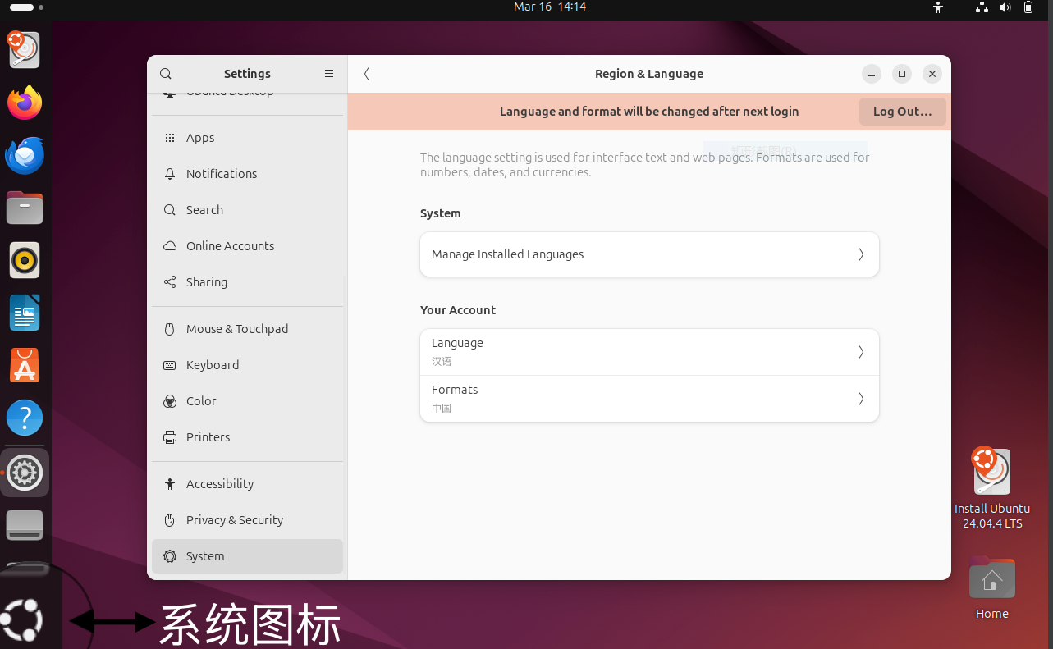
Task: Open the Help icon in dock
Action: coord(25,418)
